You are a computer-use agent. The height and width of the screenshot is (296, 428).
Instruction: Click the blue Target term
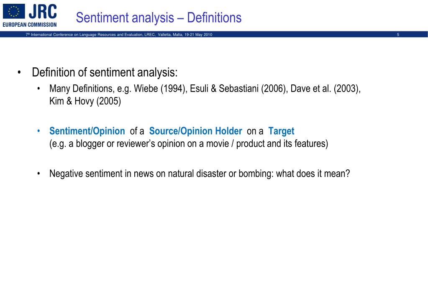281,131
